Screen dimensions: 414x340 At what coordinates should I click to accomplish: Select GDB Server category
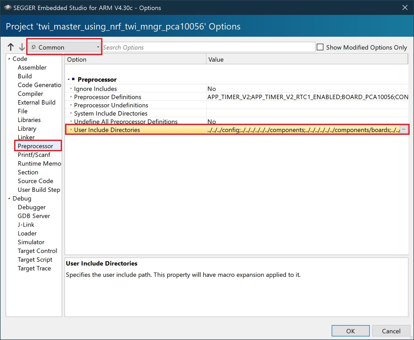[x=34, y=216]
